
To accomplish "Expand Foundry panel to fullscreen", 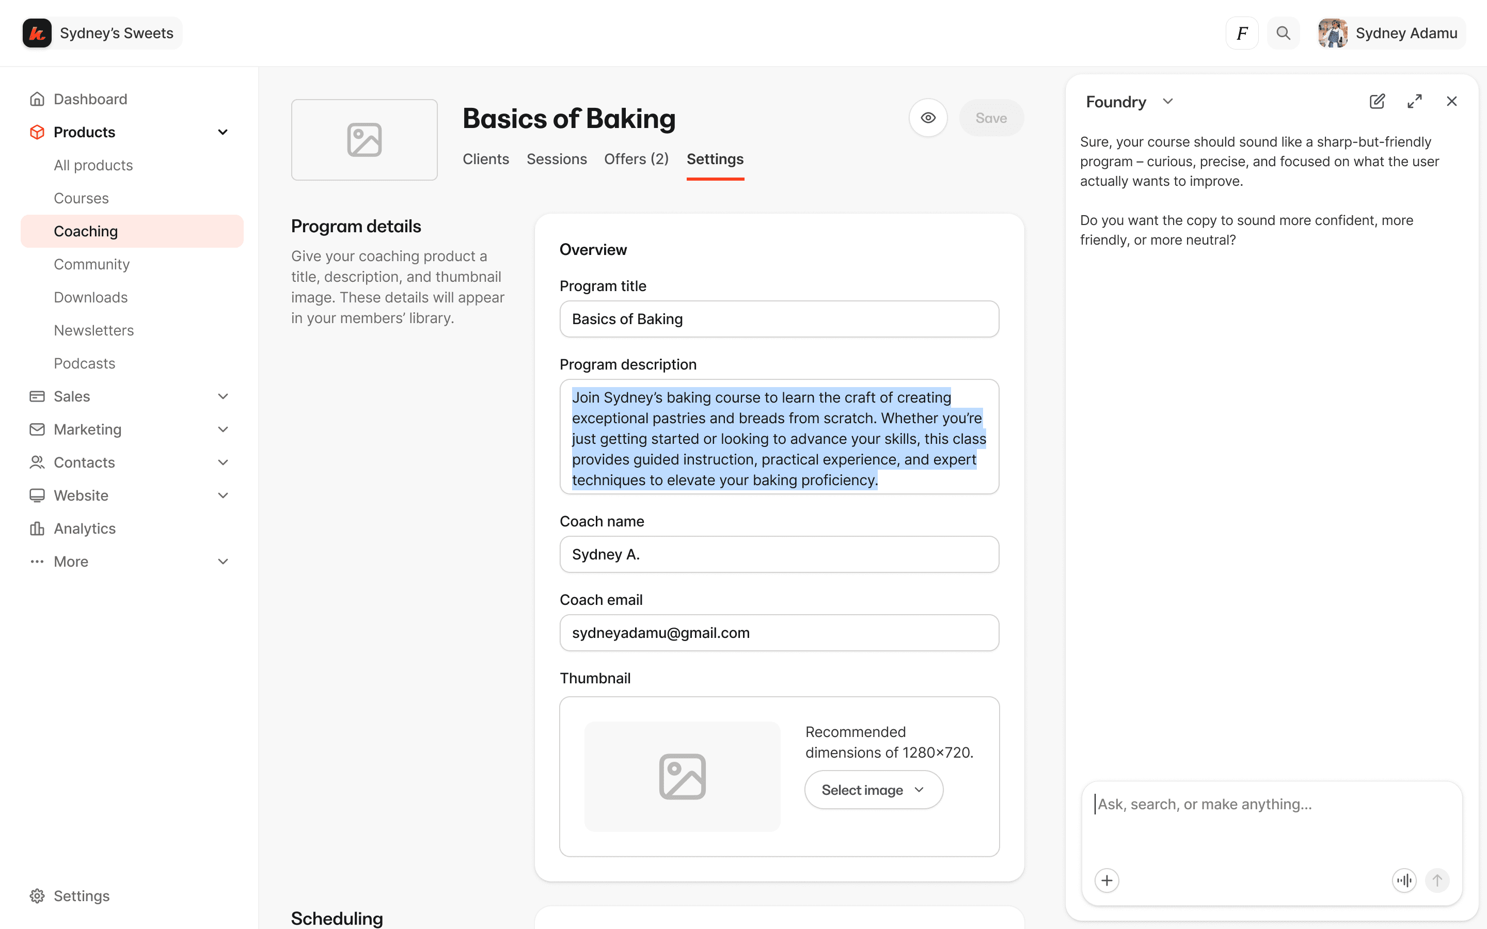I will 1415,101.
